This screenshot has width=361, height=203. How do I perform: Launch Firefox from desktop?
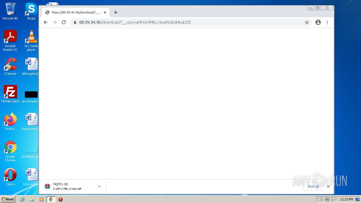(x=10, y=122)
